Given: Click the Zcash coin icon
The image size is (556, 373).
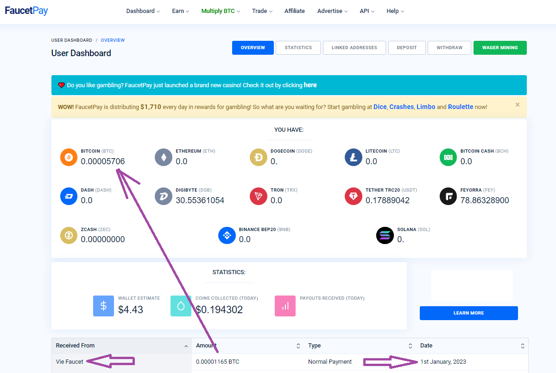Looking at the screenshot, I should pos(69,235).
